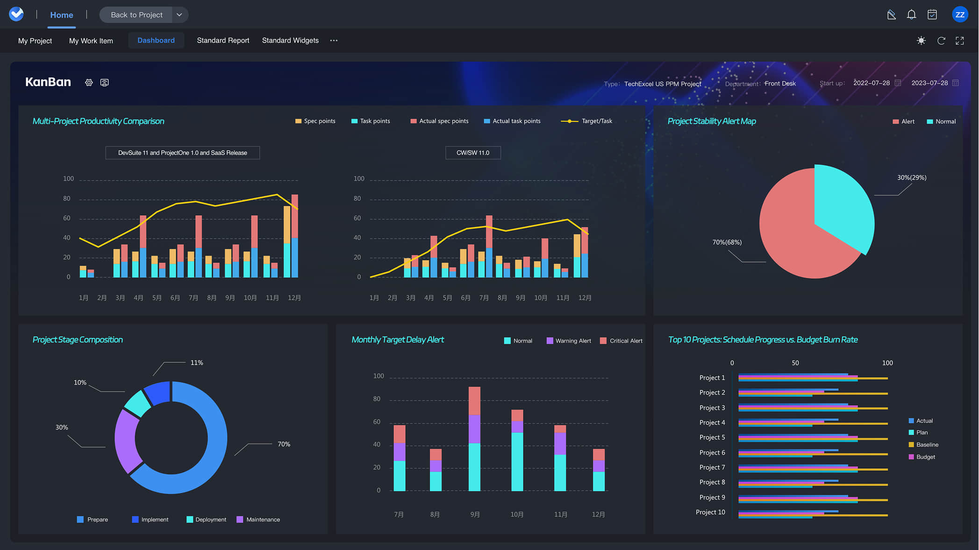Image resolution: width=979 pixels, height=550 pixels.
Task: Open the more tabs ellipsis menu
Action: coord(334,41)
